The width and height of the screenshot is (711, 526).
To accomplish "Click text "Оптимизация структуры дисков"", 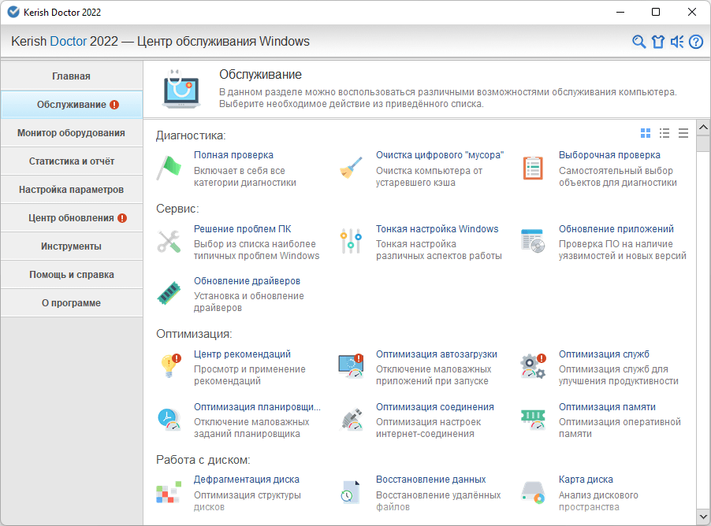I will 248,501.
